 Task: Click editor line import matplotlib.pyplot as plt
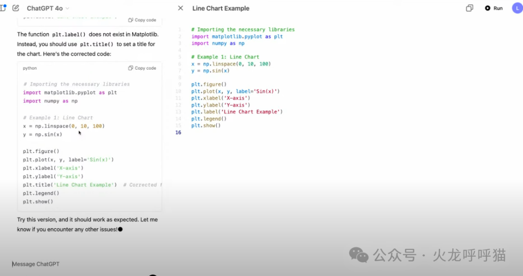pos(237,37)
